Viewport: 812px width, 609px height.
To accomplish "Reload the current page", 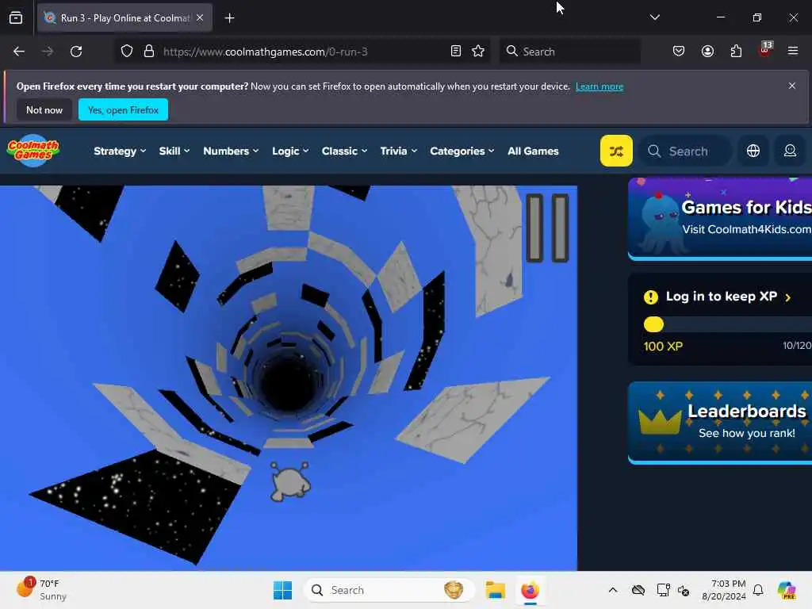I will 76,52.
